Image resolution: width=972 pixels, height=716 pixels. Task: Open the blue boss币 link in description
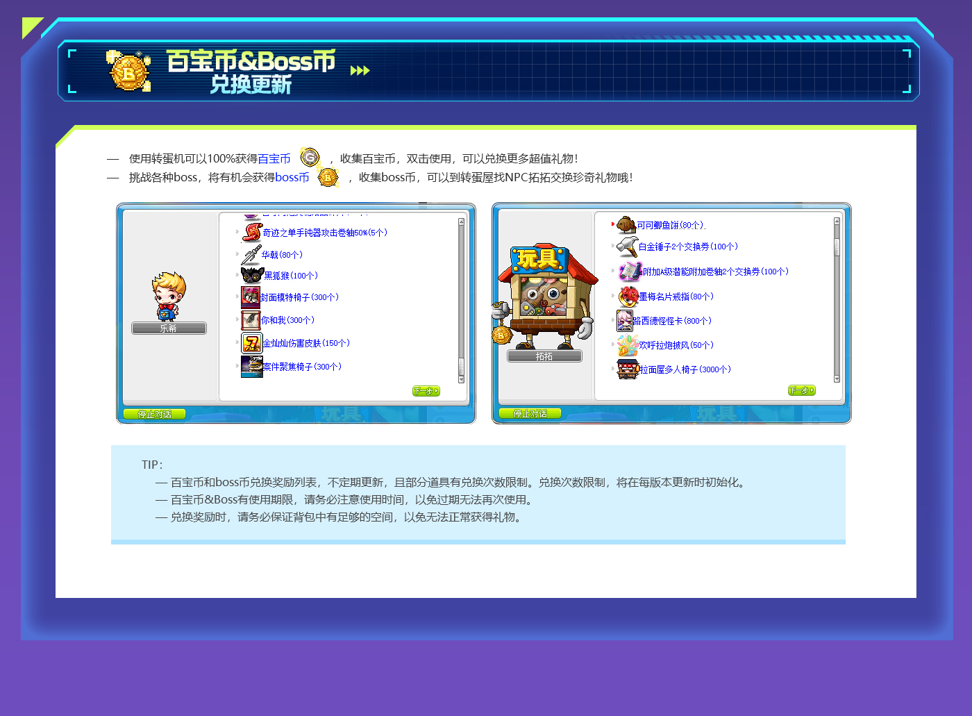(292, 178)
